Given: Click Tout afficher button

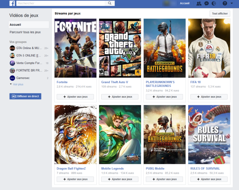Looking at the screenshot, I should click(x=220, y=14).
